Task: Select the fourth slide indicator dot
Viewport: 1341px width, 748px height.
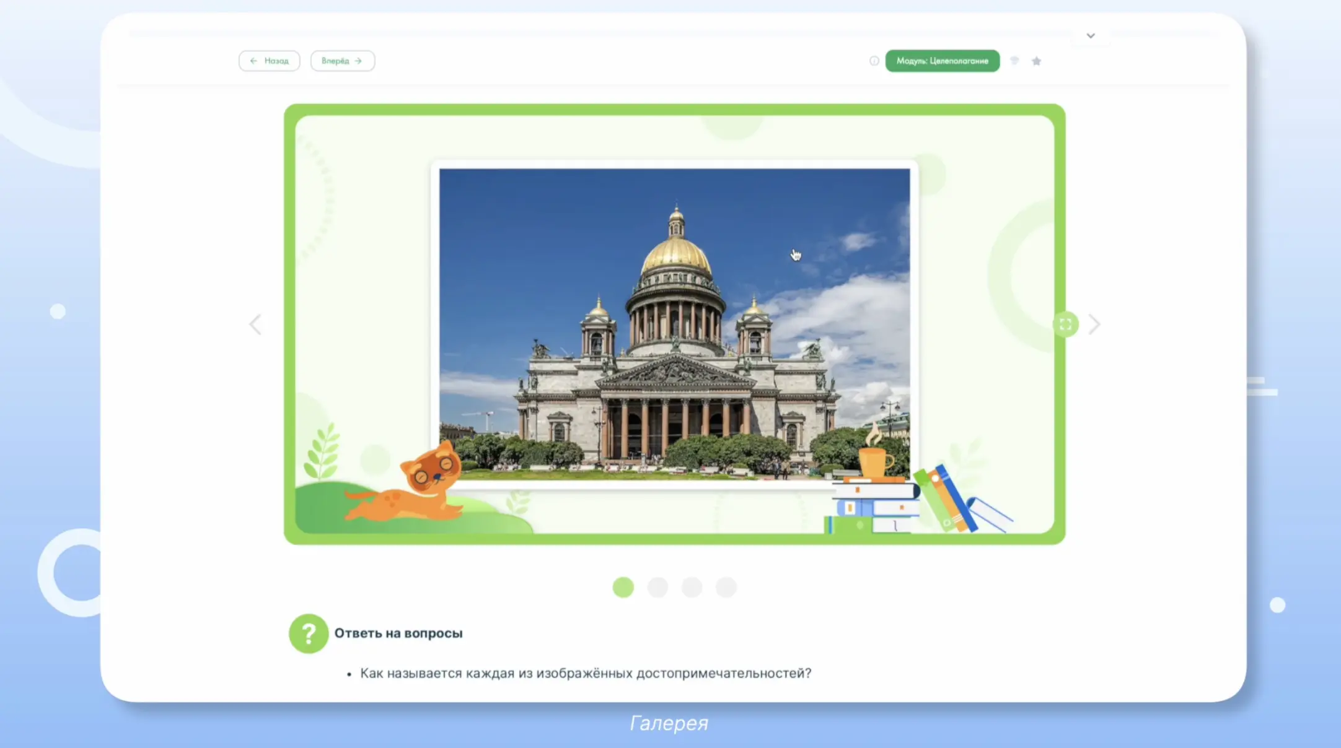Action: (726, 587)
